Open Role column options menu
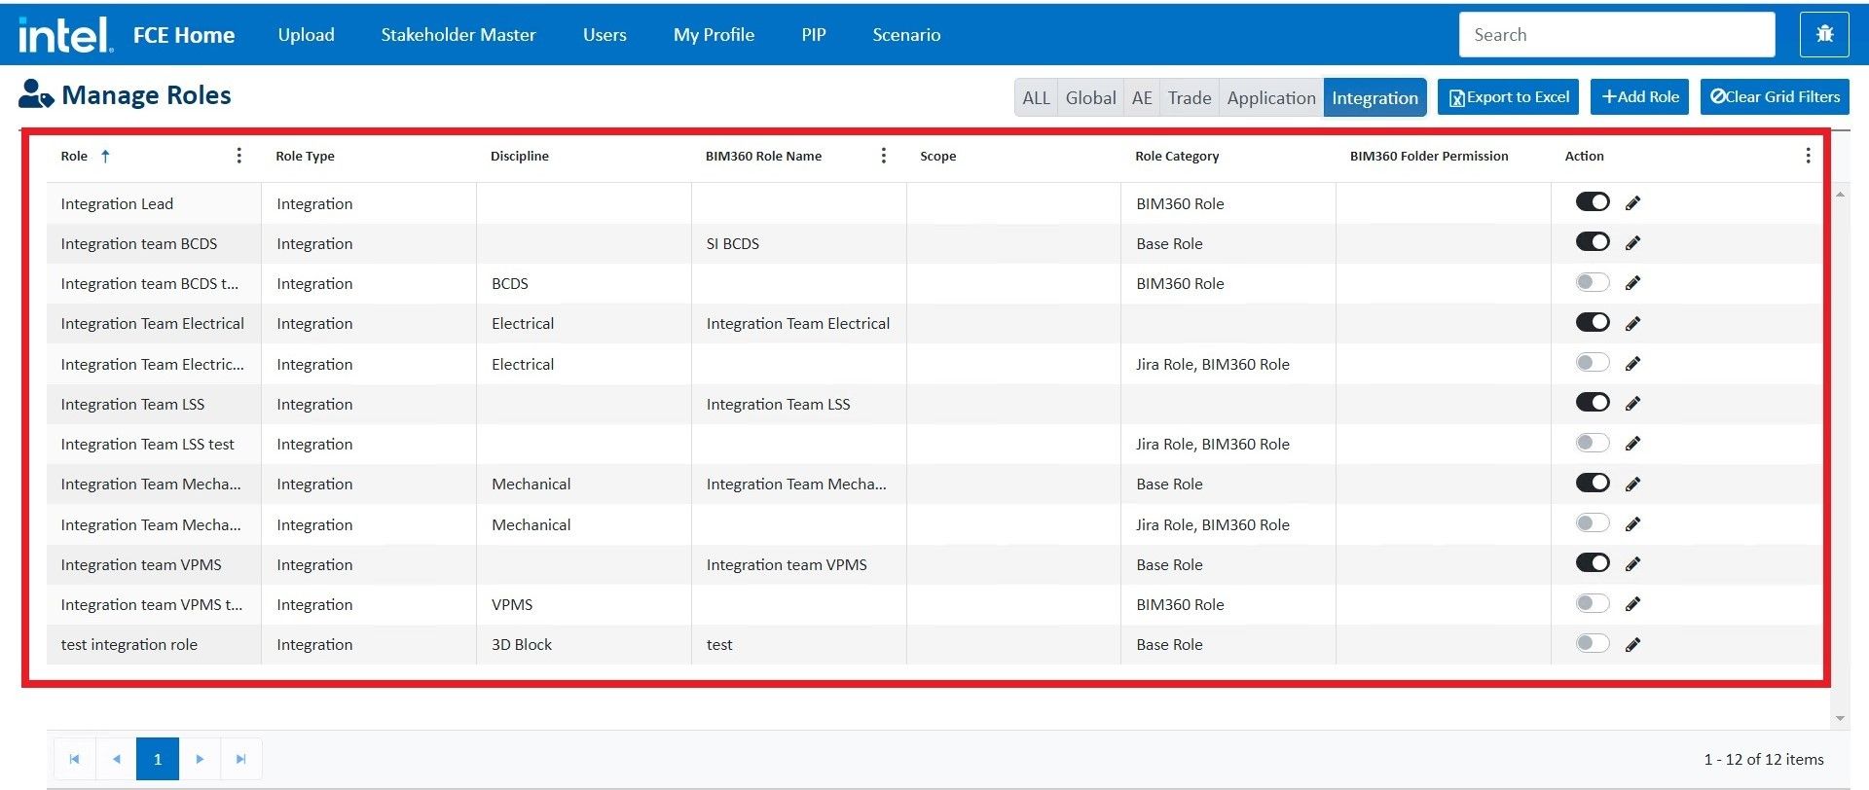Screen dimensions: 1869x790 tap(238, 156)
